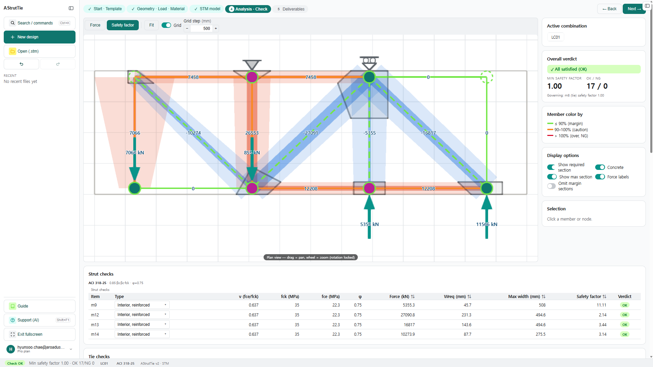This screenshot has width=653, height=367.
Task: Select strut member labeled -27091
Action: pos(311,133)
